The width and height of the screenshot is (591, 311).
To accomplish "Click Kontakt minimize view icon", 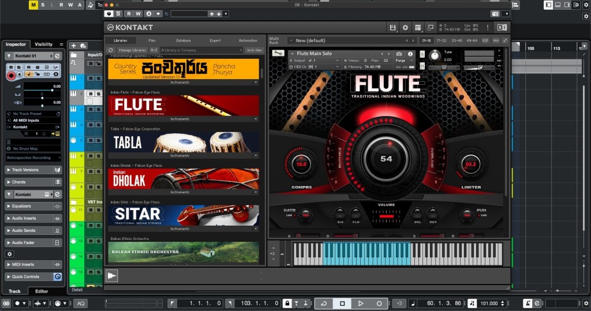I will click(x=431, y=28).
